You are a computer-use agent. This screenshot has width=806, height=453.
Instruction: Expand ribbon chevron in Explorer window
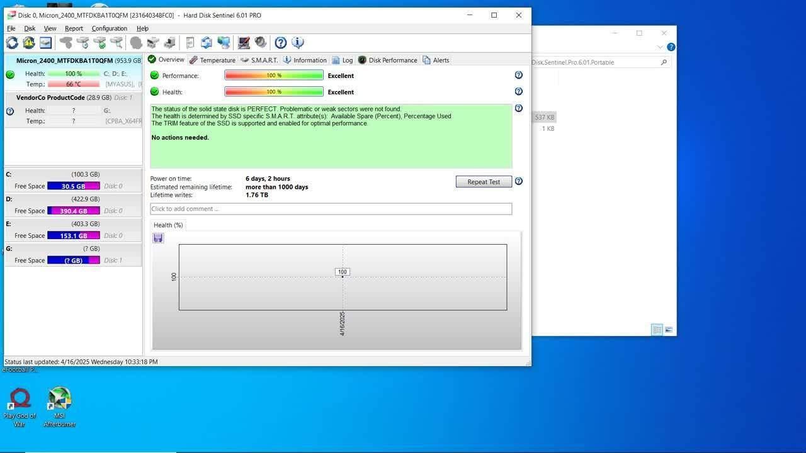tap(660, 47)
